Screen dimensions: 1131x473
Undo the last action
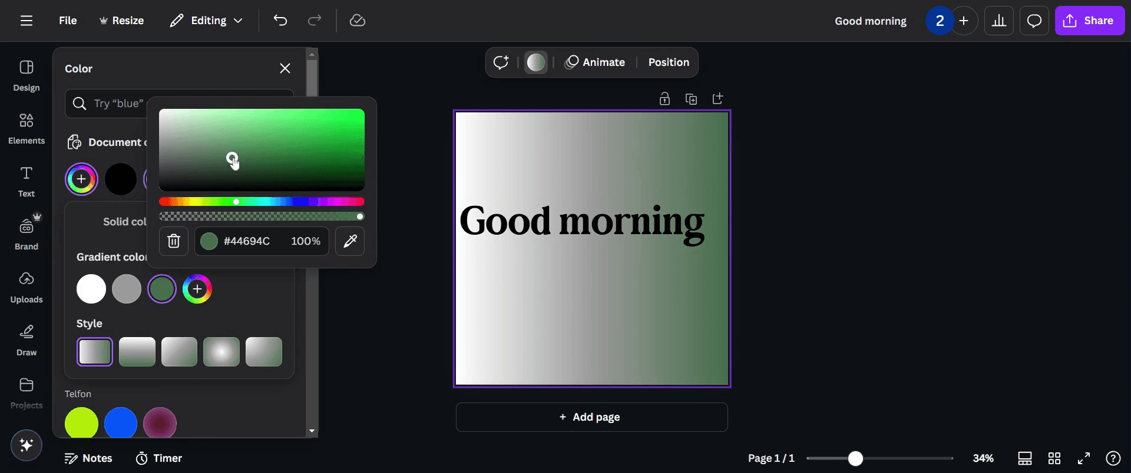point(280,21)
